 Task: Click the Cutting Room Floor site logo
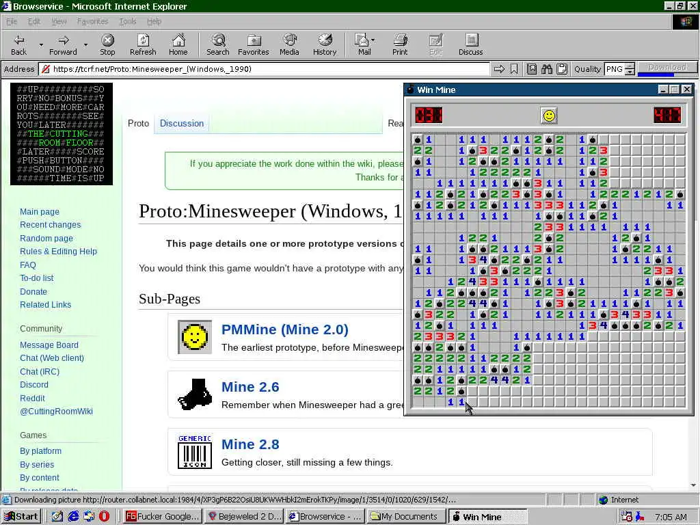click(61, 134)
